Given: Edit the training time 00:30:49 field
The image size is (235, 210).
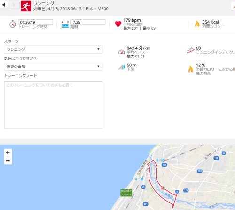Looking at the screenshot, I should (35, 22).
